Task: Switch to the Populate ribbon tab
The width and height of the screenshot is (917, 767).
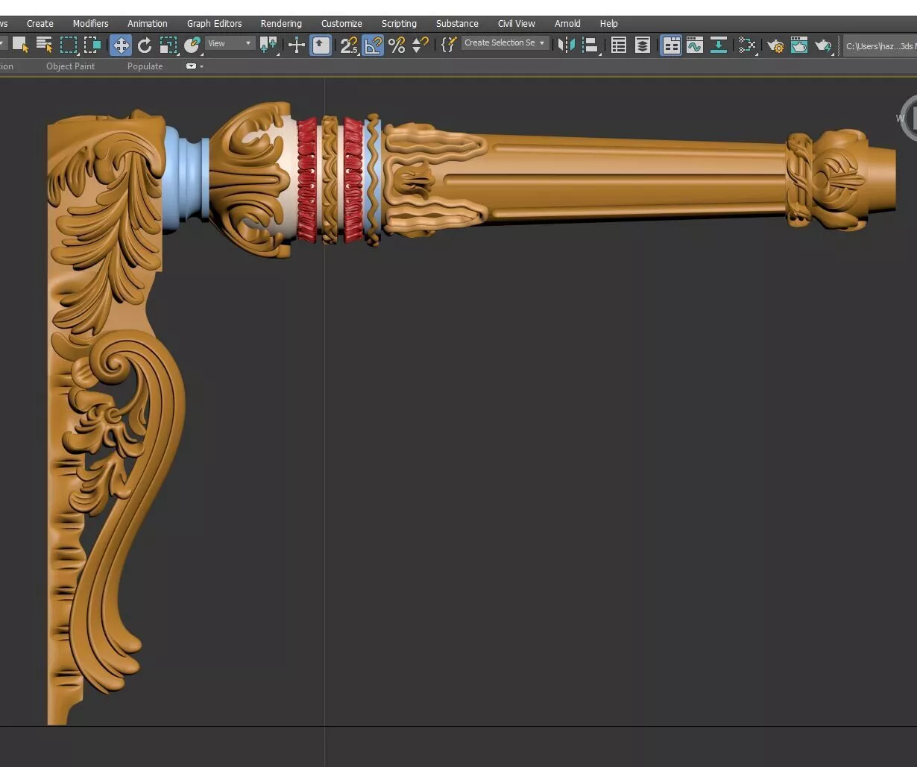Action: pos(145,66)
